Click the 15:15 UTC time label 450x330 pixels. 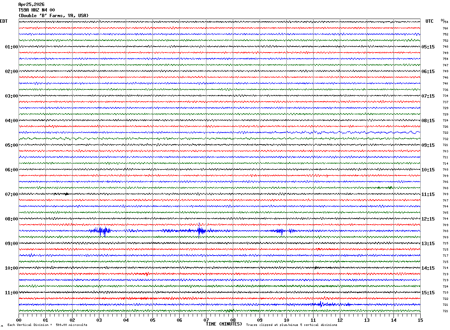pyautogui.click(x=428, y=293)
